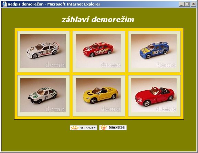Click the záhlaví demorežim heading
The height and width of the screenshot is (153, 198).
[98, 20]
